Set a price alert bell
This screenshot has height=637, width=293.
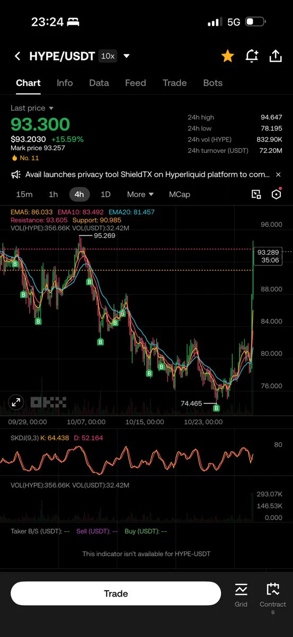[252, 56]
